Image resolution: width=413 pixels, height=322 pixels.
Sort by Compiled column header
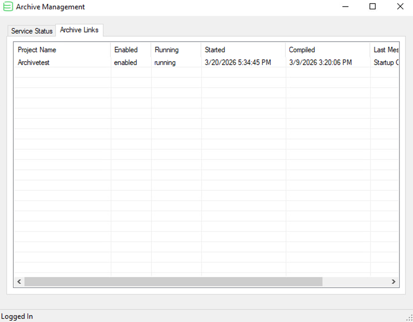(328, 50)
